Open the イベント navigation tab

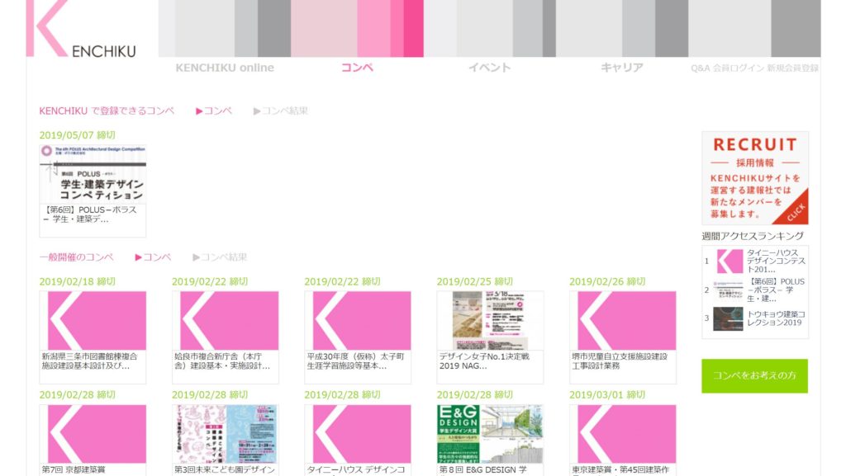pos(489,68)
